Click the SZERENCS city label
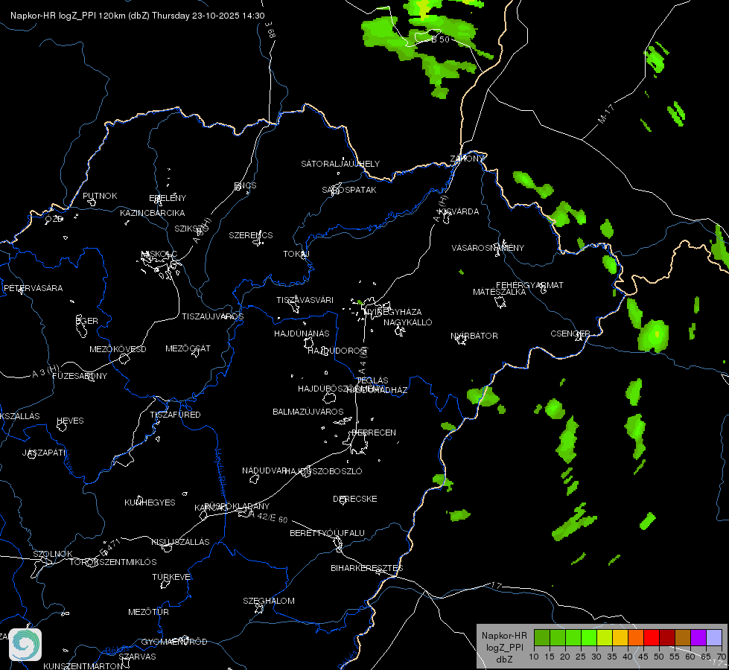Image resolution: width=729 pixels, height=670 pixels. [x=251, y=235]
